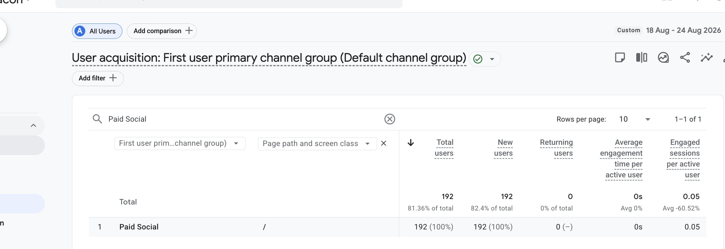This screenshot has width=725, height=249.
Task: Open Page path and screen class dropdown
Action: point(317,144)
